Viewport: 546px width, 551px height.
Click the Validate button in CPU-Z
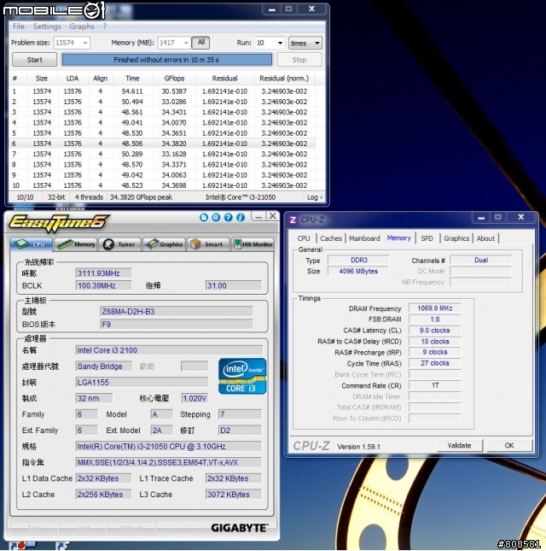(459, 446)
